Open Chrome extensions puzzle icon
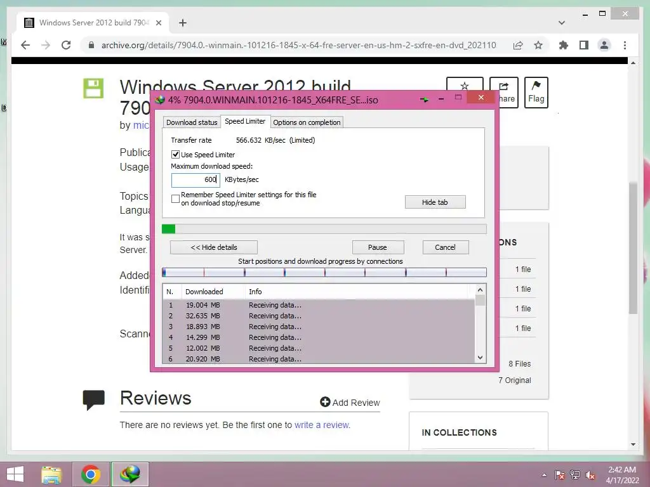 click(x=564, y=45)
